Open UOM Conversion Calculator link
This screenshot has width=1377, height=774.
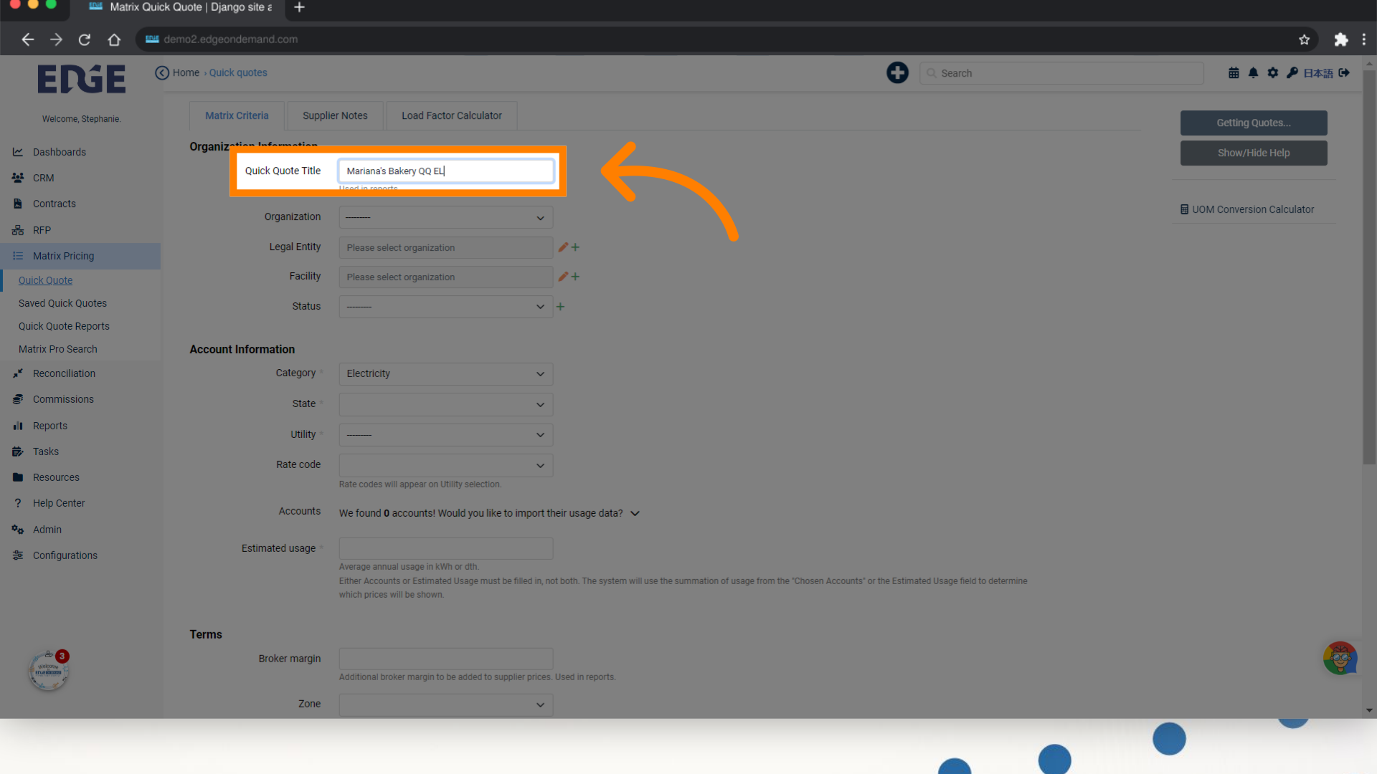1246,209
